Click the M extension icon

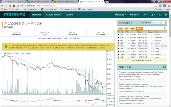point(165,6)
